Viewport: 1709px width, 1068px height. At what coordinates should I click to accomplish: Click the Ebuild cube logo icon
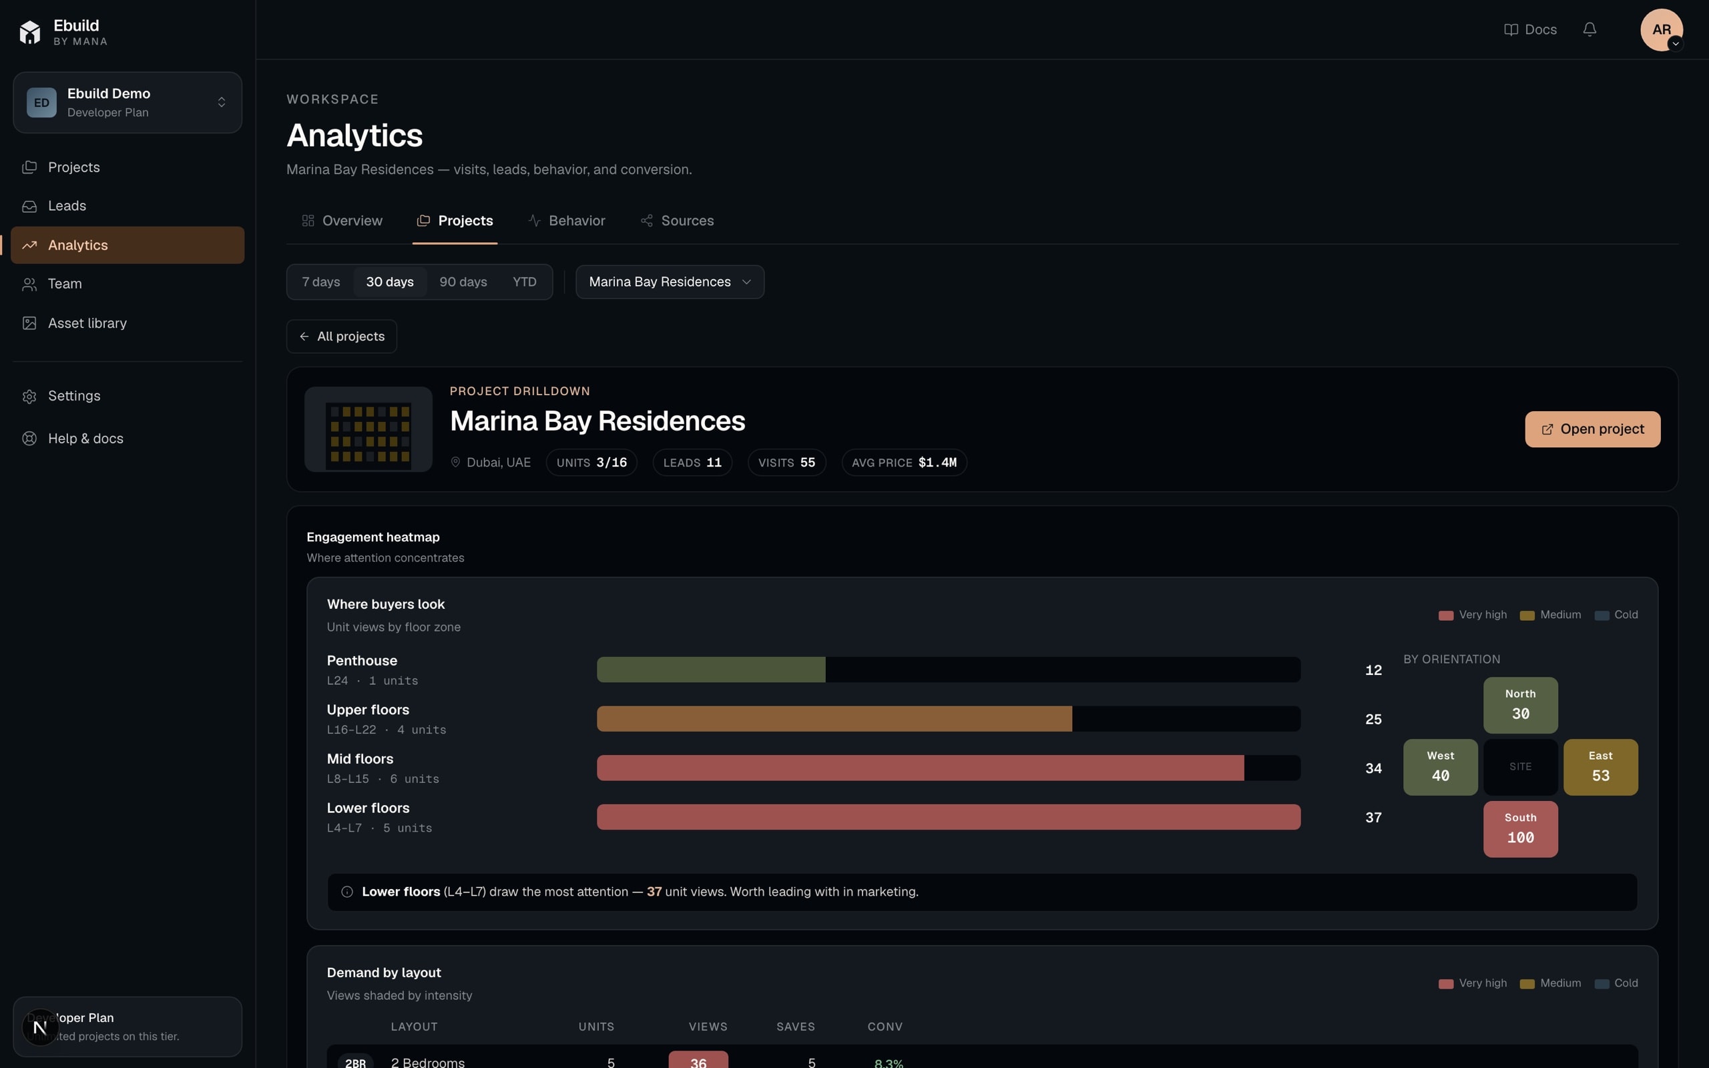point(29,32)
